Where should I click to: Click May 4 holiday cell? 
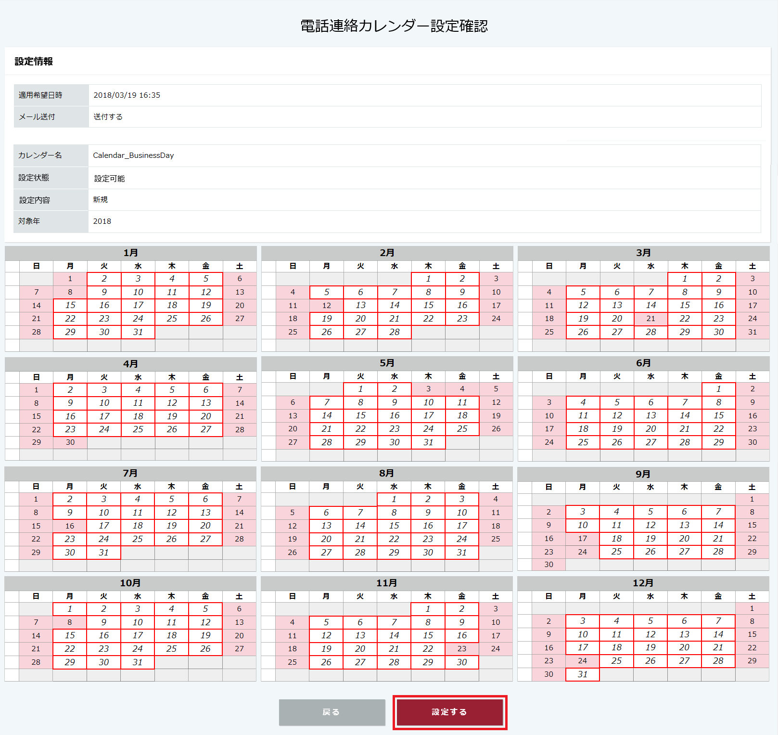click(462, 389)
